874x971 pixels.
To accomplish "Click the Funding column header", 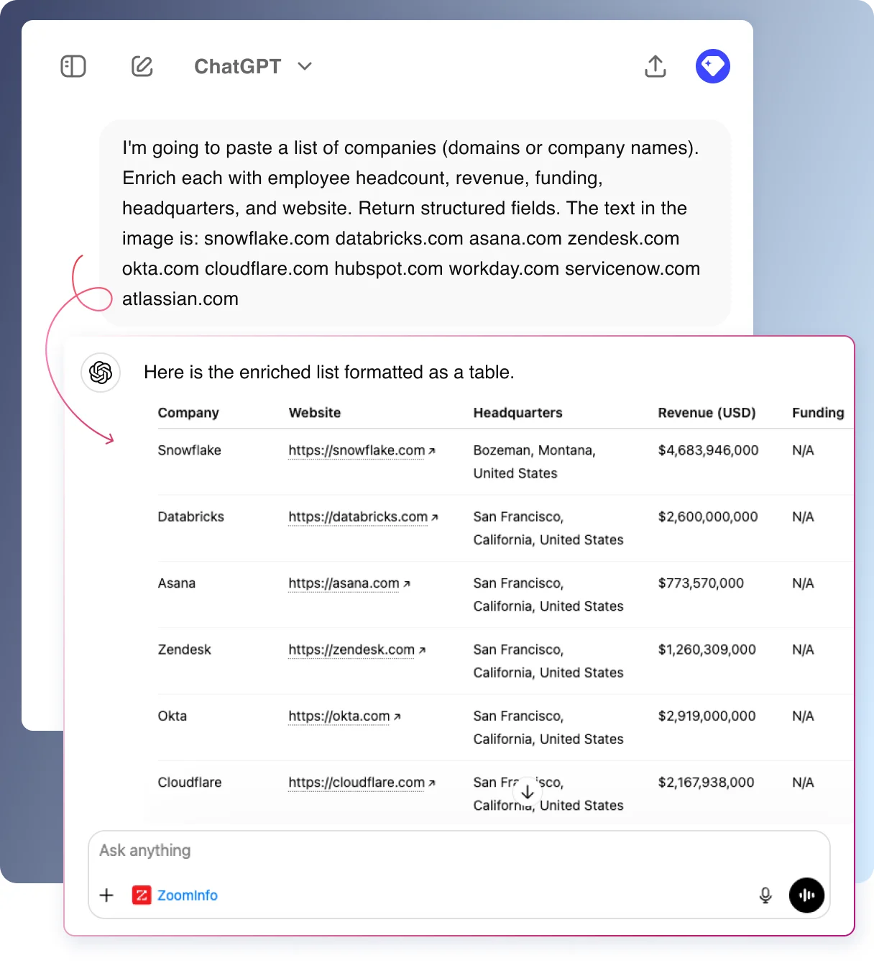I will (818, 413).
